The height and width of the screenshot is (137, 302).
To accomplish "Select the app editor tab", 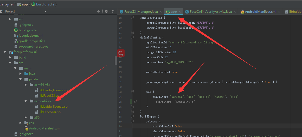I will pyautogui.click(x=174, y=12).
